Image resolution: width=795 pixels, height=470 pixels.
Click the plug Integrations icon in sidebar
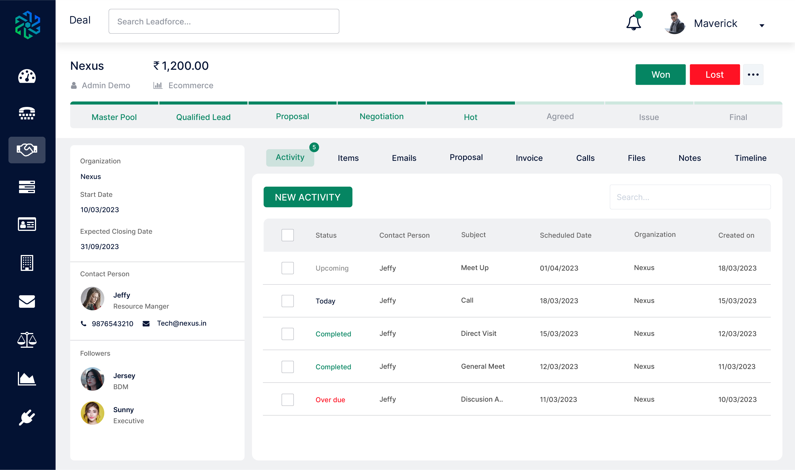tap(27, 418)
